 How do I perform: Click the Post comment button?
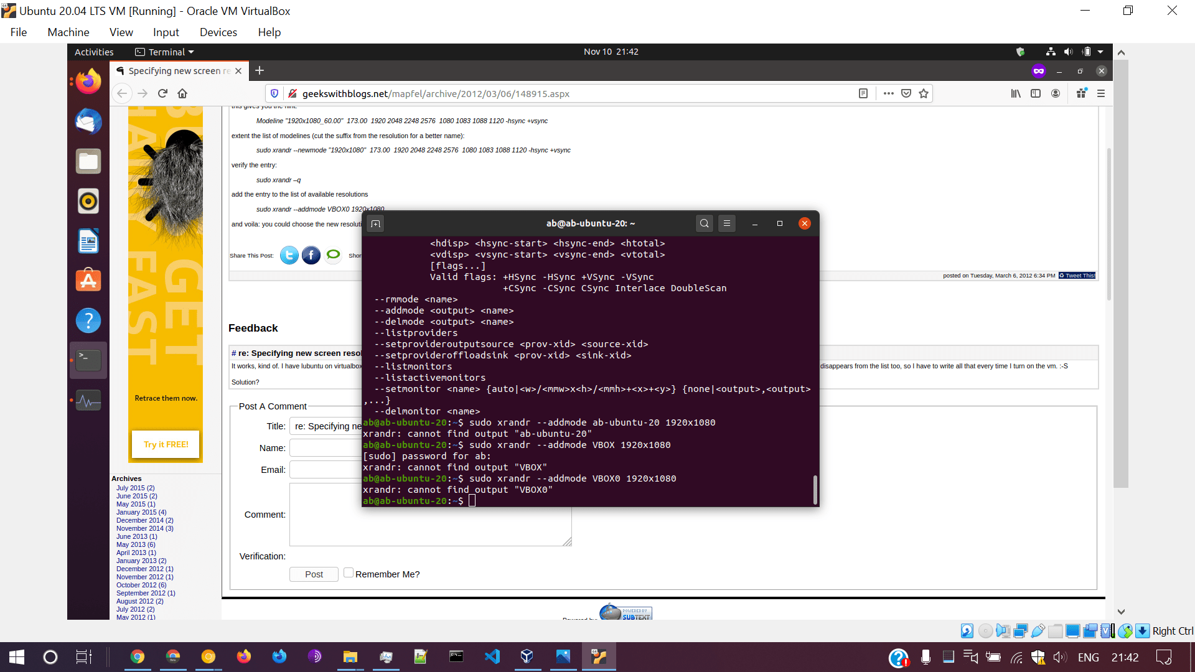pos(314,574)
